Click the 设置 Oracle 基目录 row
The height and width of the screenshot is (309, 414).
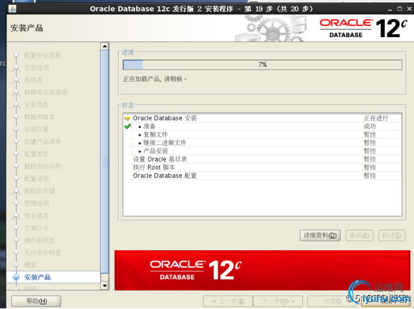point(262,159)
